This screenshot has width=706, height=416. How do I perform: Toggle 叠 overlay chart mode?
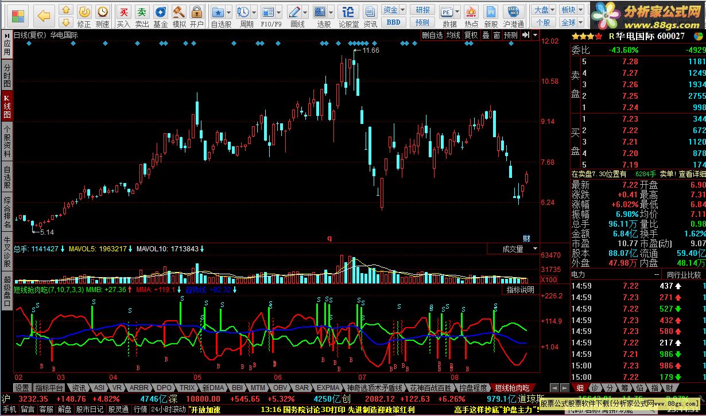pos(486,35)
